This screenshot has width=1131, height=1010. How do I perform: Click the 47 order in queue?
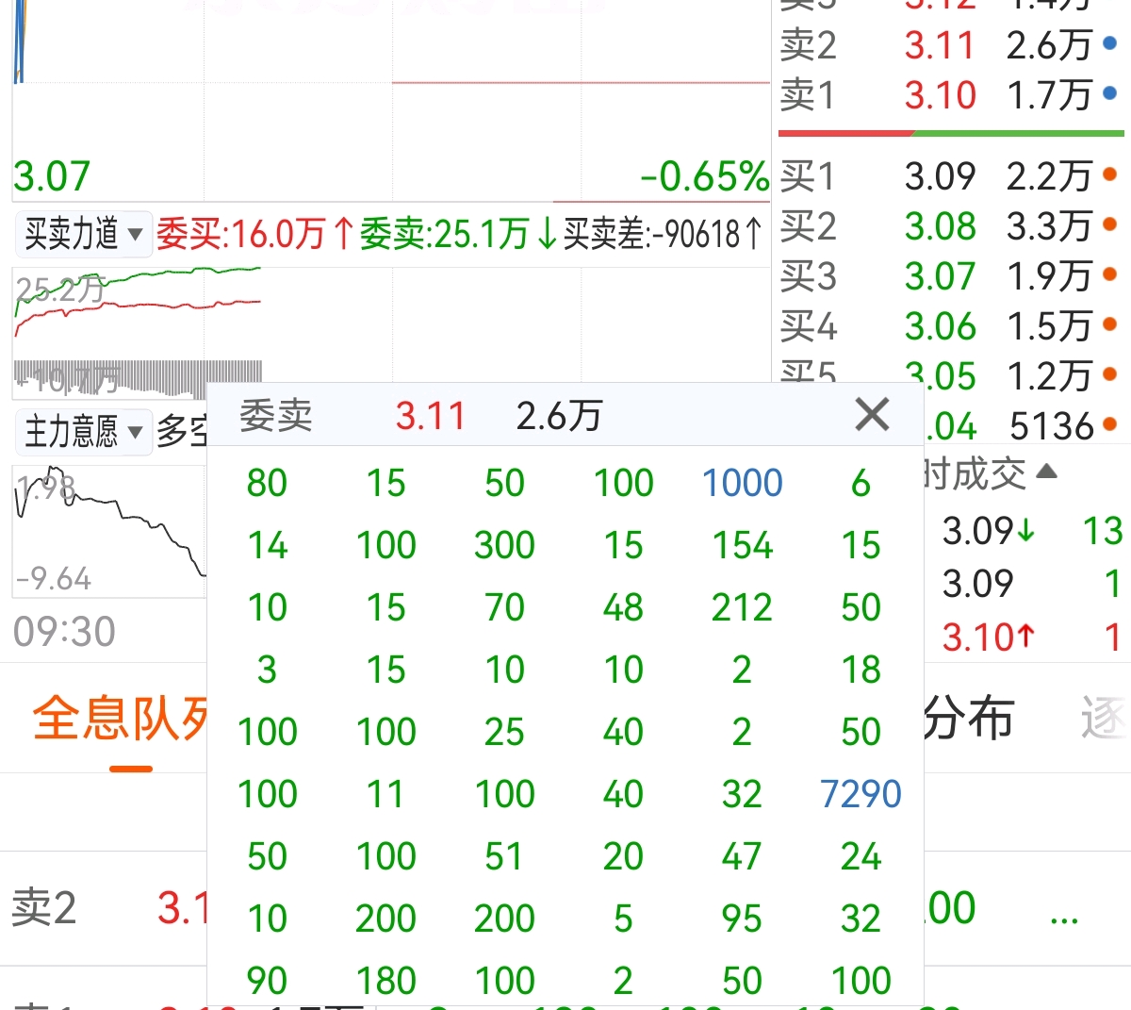pos(742,856)
